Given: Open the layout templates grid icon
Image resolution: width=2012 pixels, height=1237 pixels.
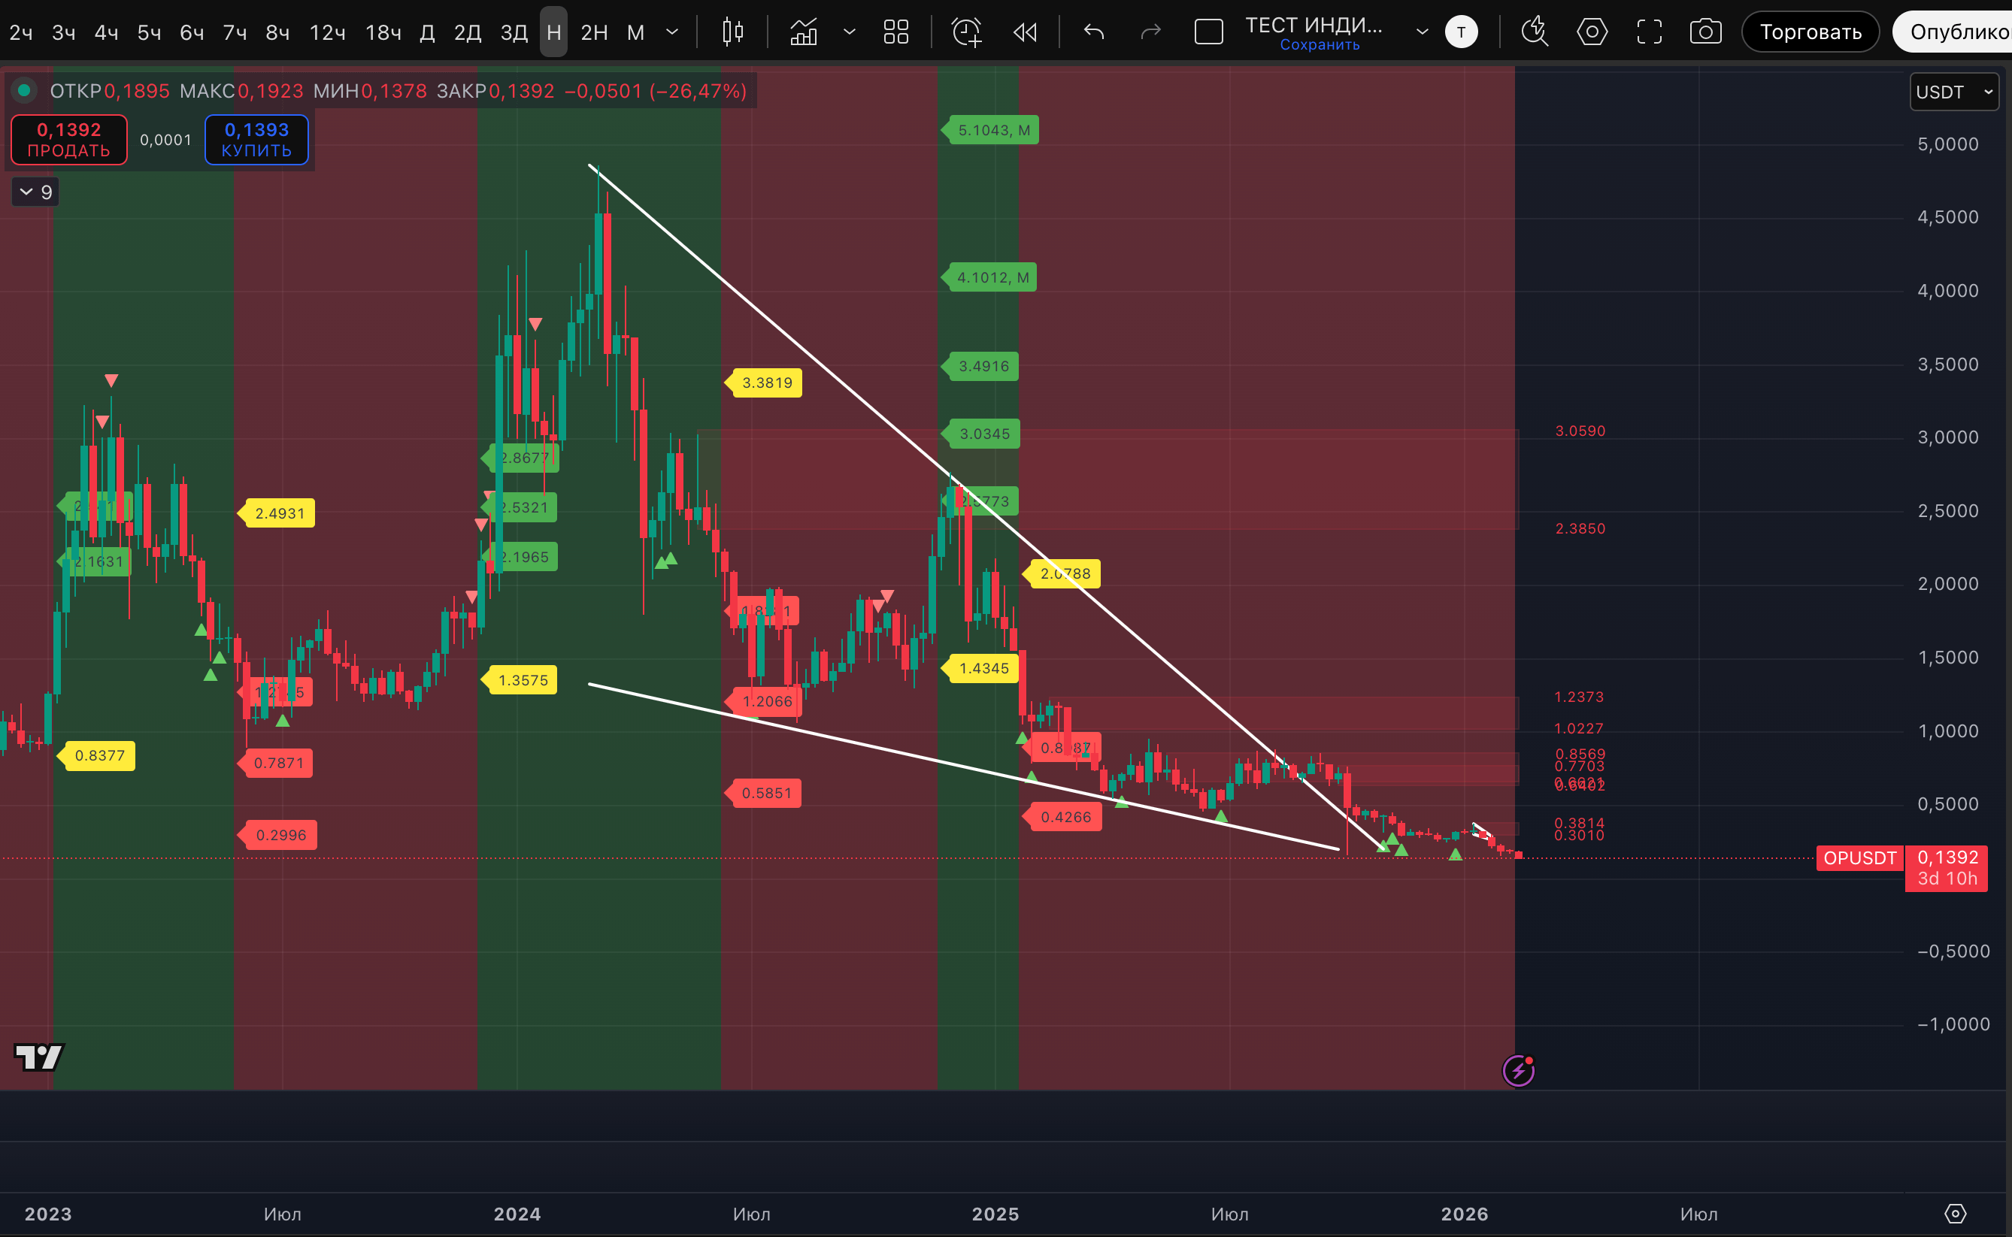Looking at the screenshot, I should pyautogui.click(x=896, y=32).
